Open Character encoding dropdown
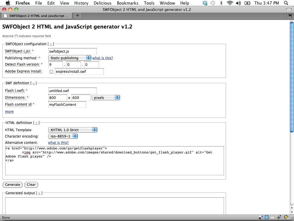 pyautogui.click(x=63, y=136)
